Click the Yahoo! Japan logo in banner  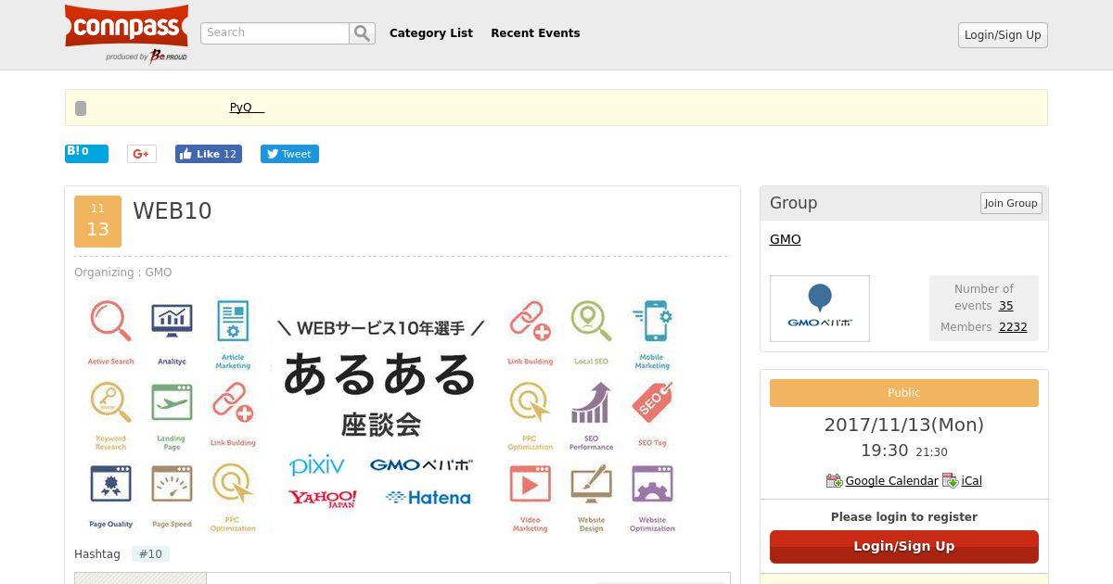point(322,498)
